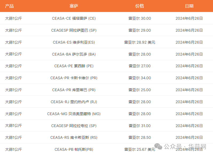Click the 产品 column header
The width and height of the screenshot is (213, 155).
pyautogui.click(x=9, y=6)
